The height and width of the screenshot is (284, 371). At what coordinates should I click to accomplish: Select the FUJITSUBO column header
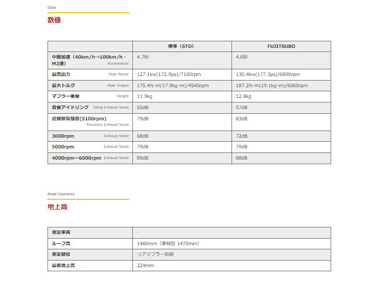pos(281,46)
